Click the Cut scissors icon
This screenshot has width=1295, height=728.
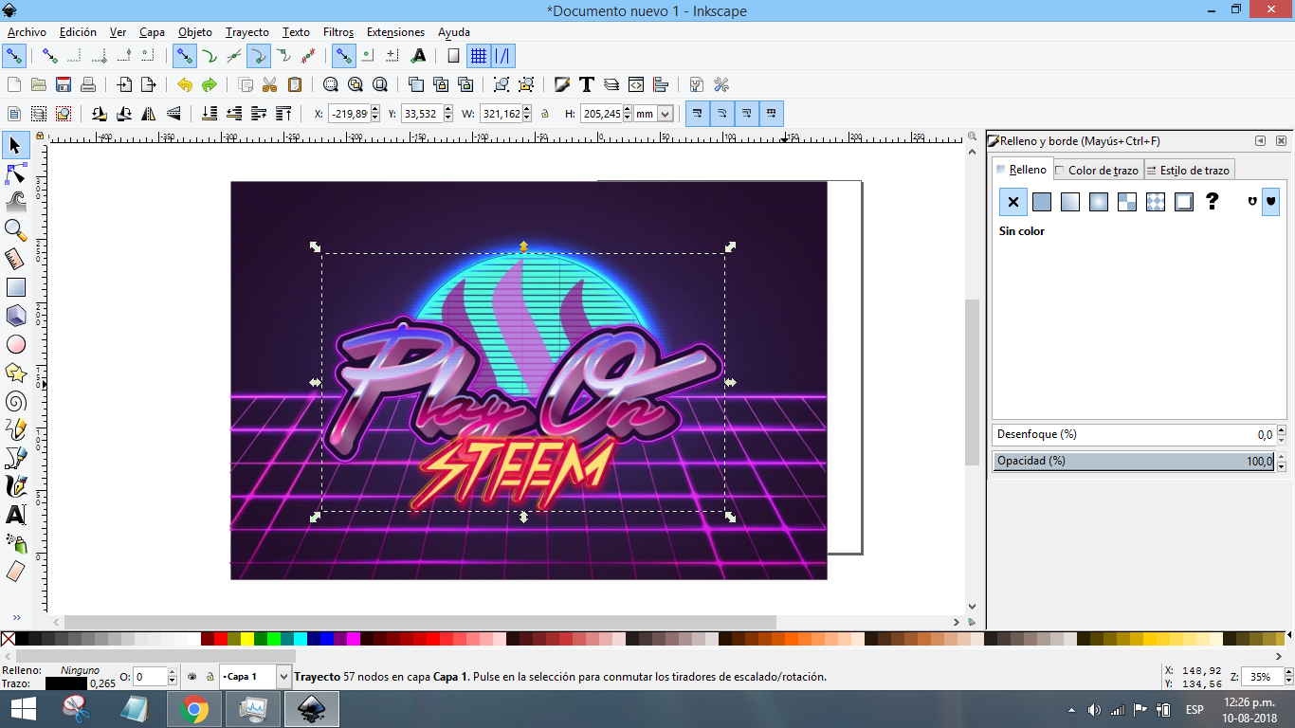point(269,84)
